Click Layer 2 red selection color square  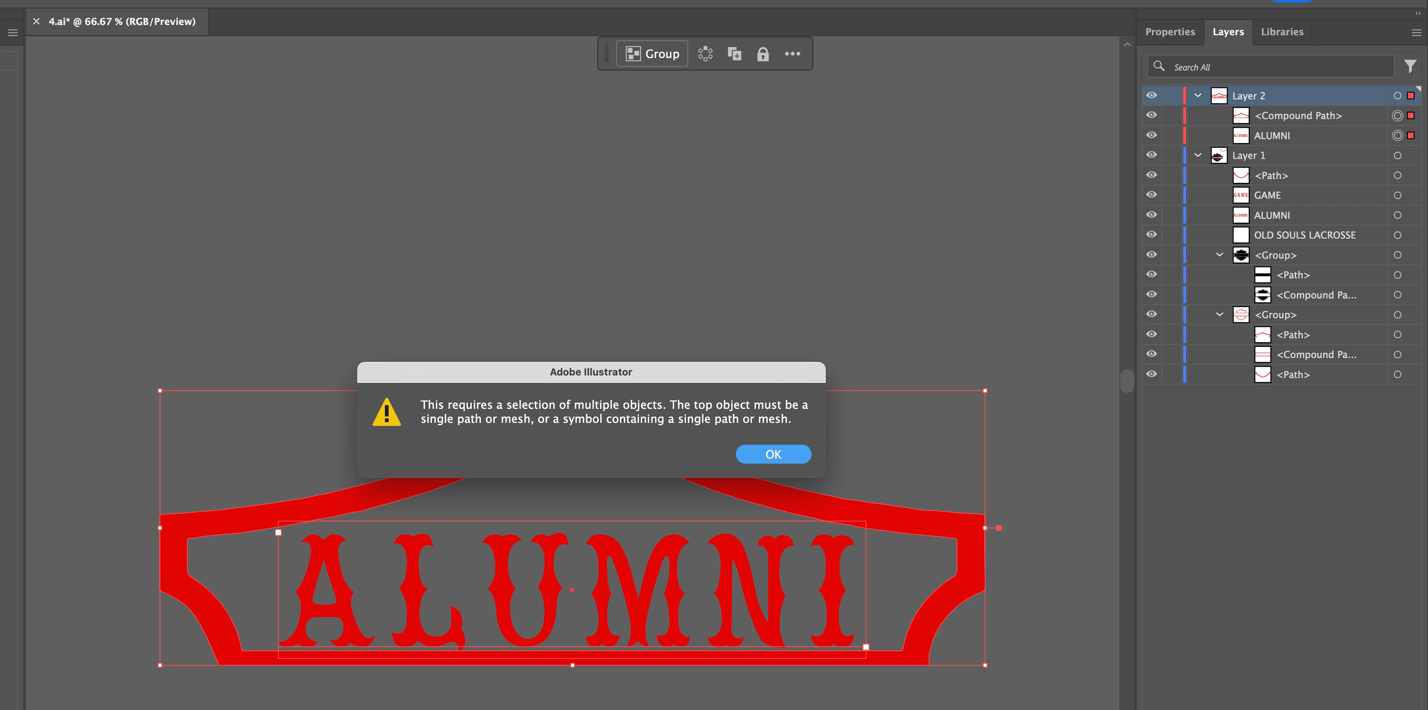(x=1411, y=96)
